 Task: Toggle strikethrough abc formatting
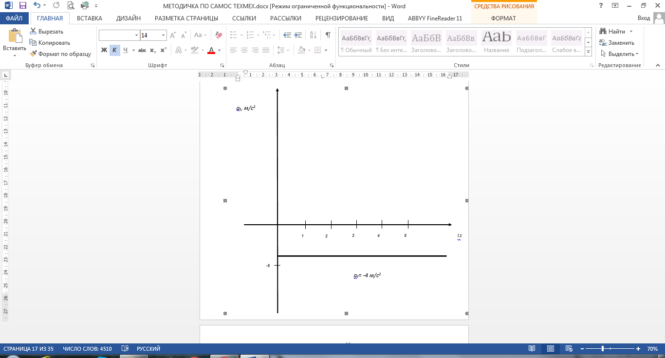142,50
